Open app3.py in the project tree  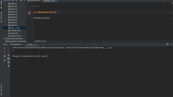point(13,9)
